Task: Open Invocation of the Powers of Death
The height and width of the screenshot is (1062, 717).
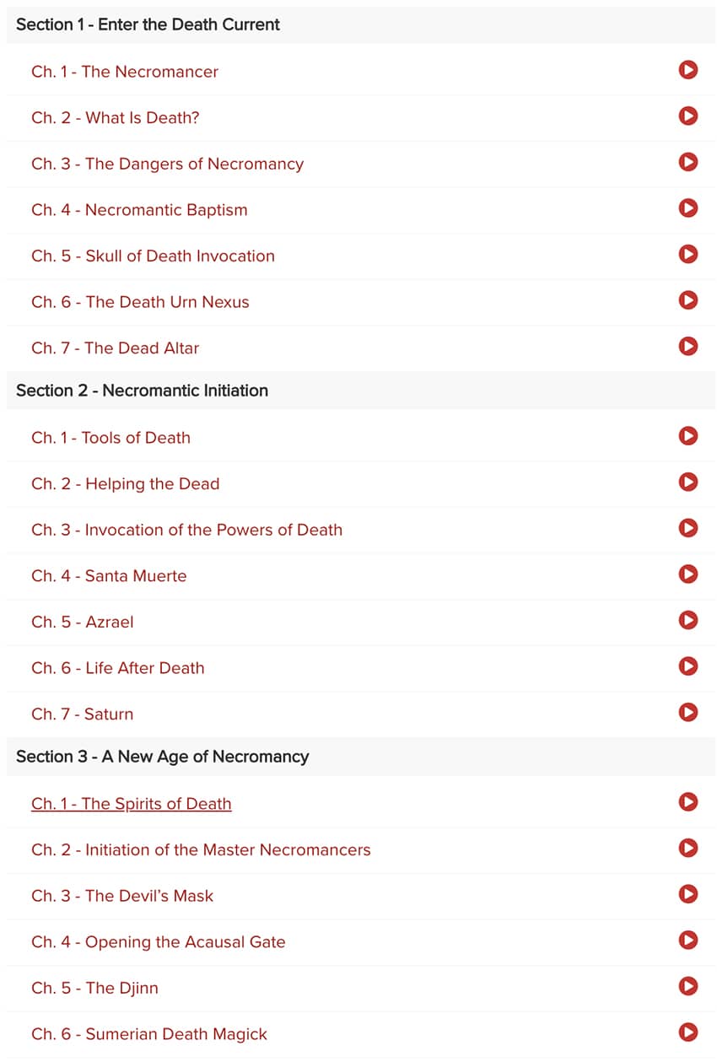Action: (x=187, y=530)
